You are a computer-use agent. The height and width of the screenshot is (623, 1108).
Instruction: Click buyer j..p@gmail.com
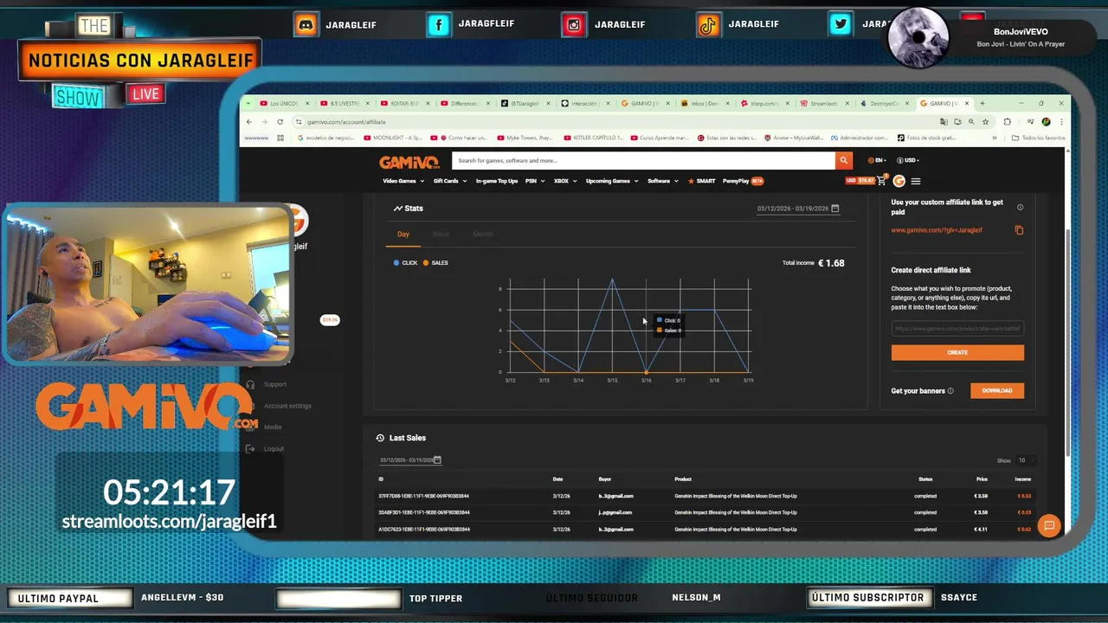(x=615, y=512)
